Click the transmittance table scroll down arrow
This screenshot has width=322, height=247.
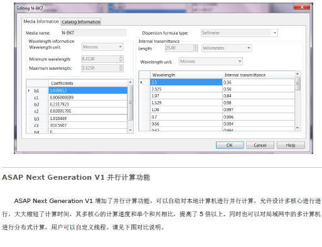coord(298,128)
